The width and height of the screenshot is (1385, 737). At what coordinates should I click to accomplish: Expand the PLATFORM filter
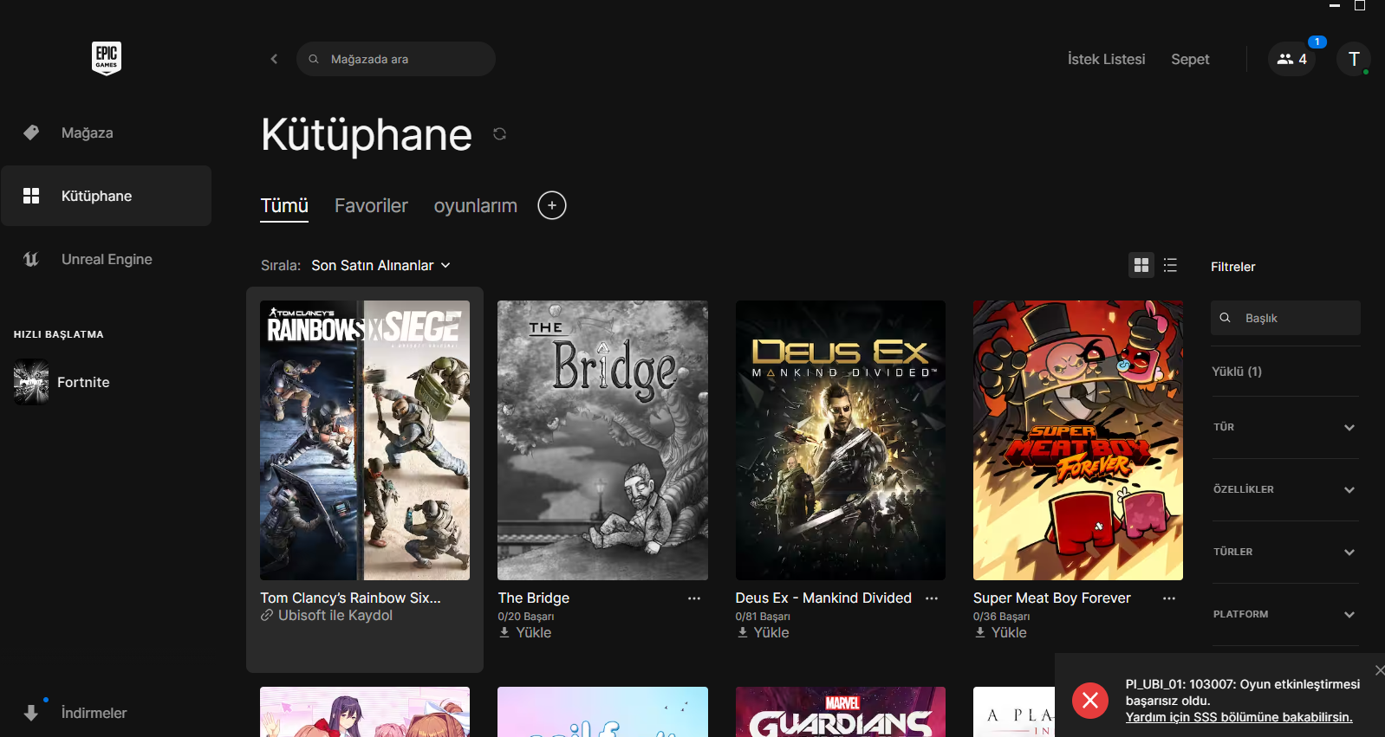[x=1285, y=614]
